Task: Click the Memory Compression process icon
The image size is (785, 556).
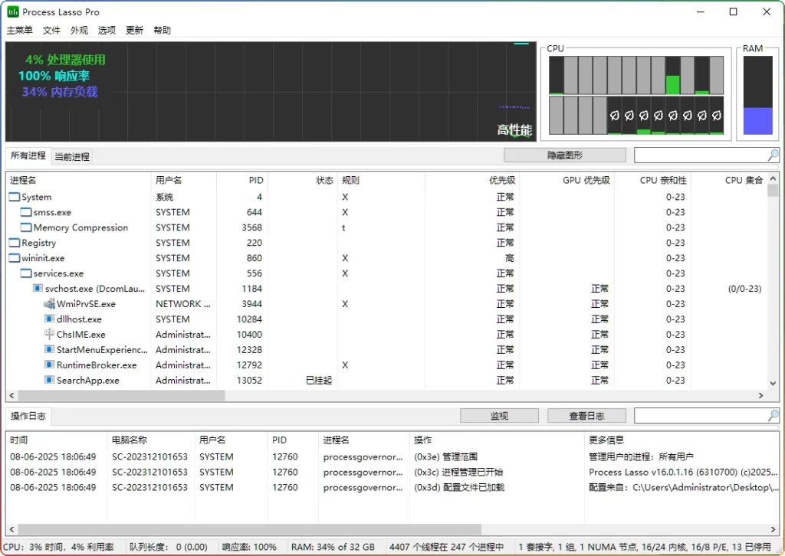Action: tap(26, 227)
